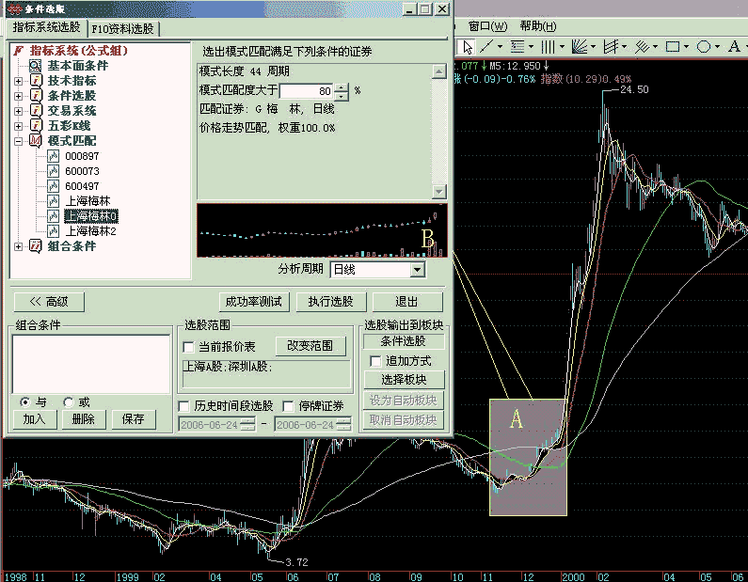
Task: Tick the 历史时间段选股 checkbox
Action: pos(185,406)
